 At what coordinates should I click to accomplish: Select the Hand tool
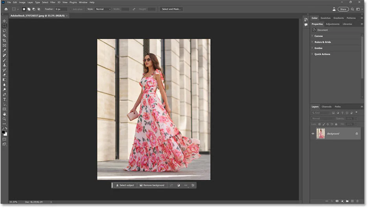tap(4, 114)
